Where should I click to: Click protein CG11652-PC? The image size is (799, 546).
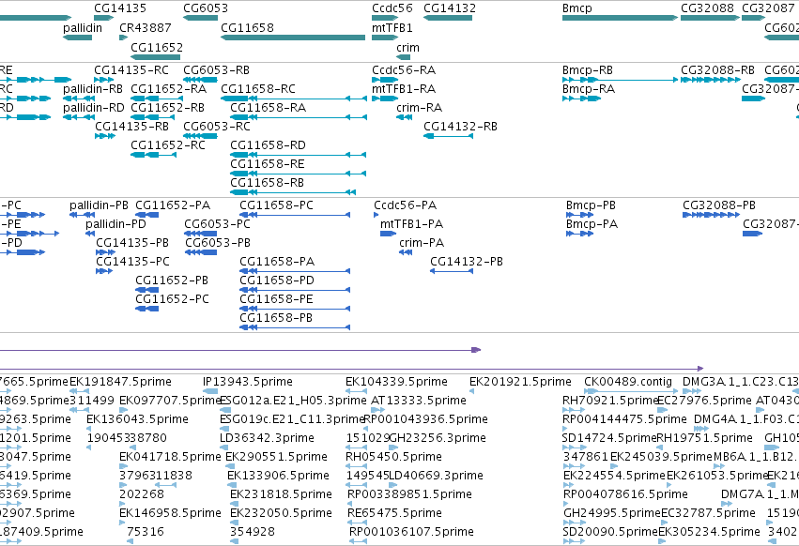172,299
